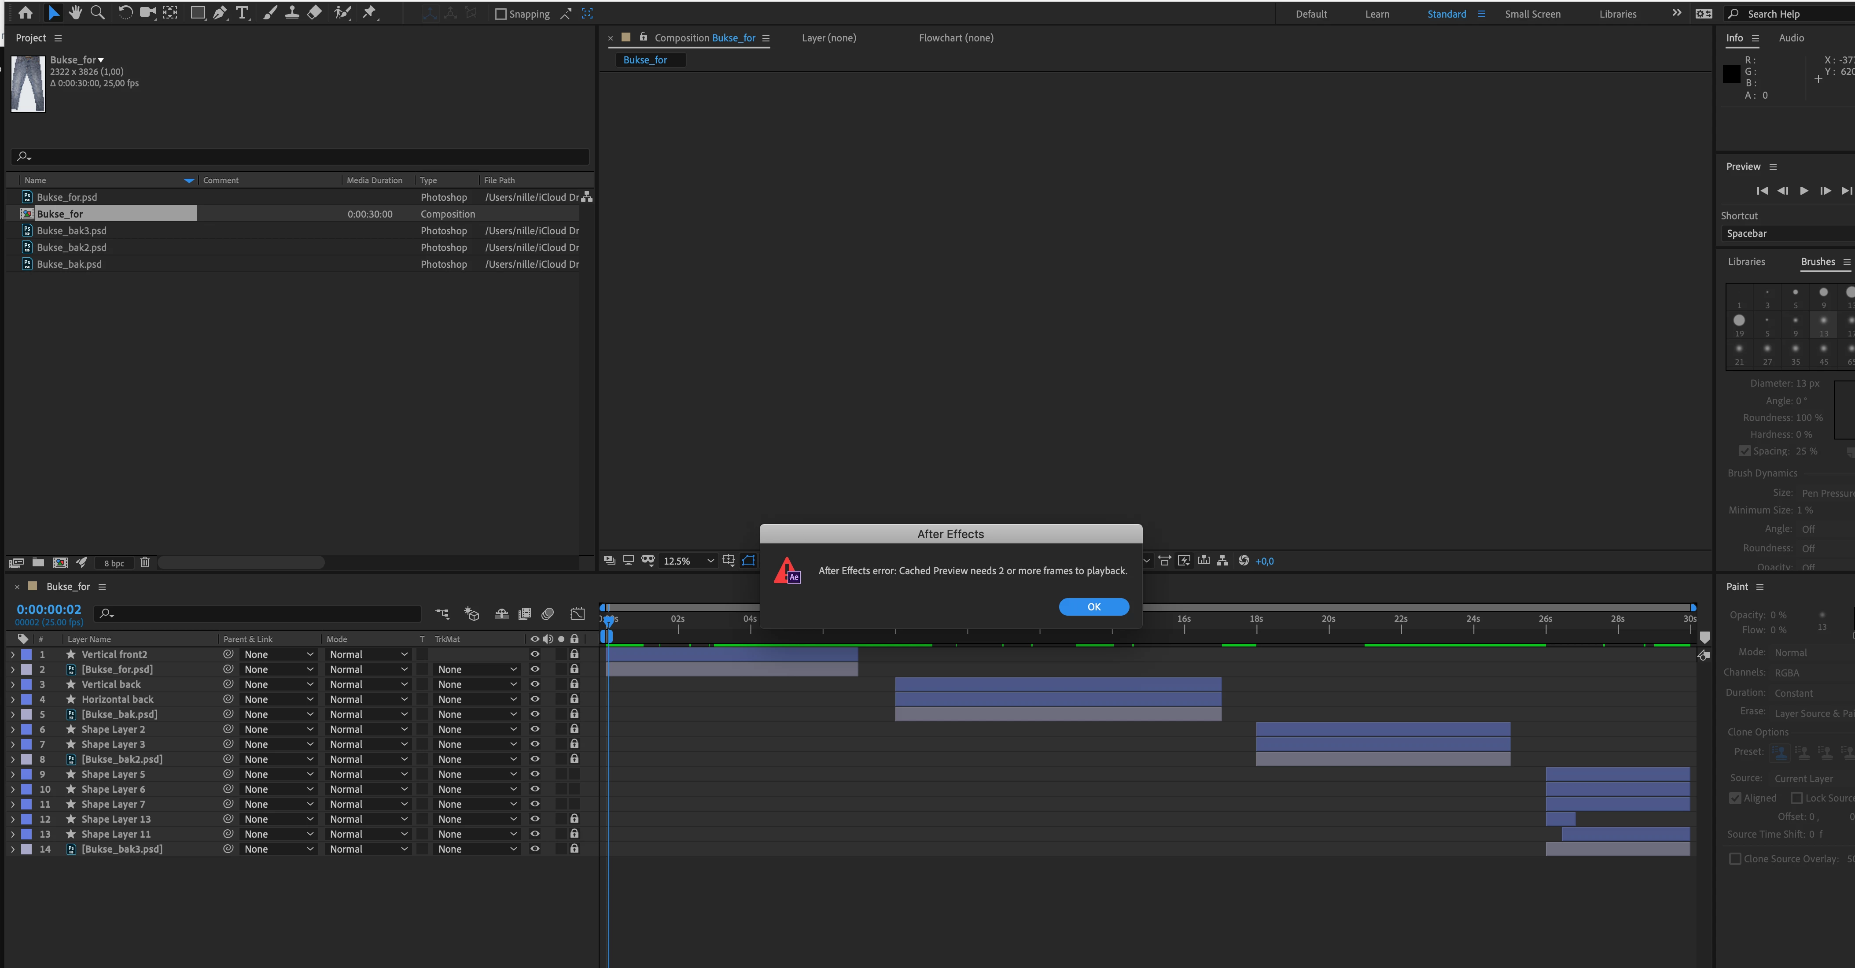The height and width of the screenshot is (968, 1855).
Task: Select the Zoom magnifier tool
Action: click(x=97, y=13)
